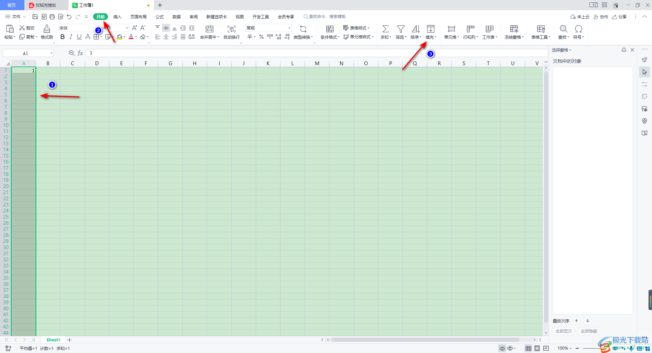
Task: Click the zoom out minus on slider
Action: pos(577,348)
